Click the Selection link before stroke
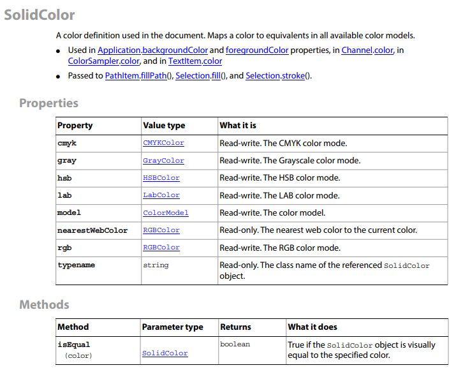 coord(263,76)
